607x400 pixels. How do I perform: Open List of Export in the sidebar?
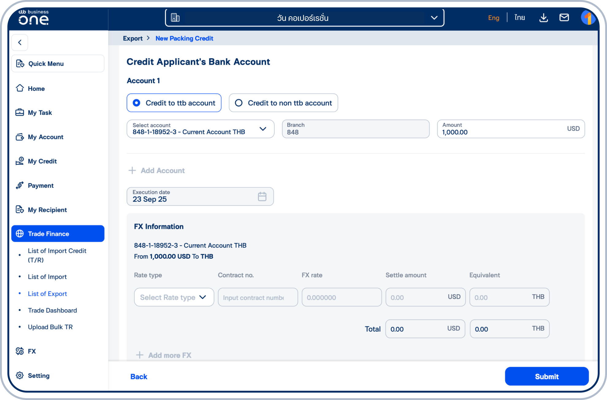[47, 294]
